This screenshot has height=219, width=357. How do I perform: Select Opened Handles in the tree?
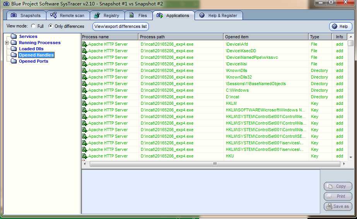[36, 55]
